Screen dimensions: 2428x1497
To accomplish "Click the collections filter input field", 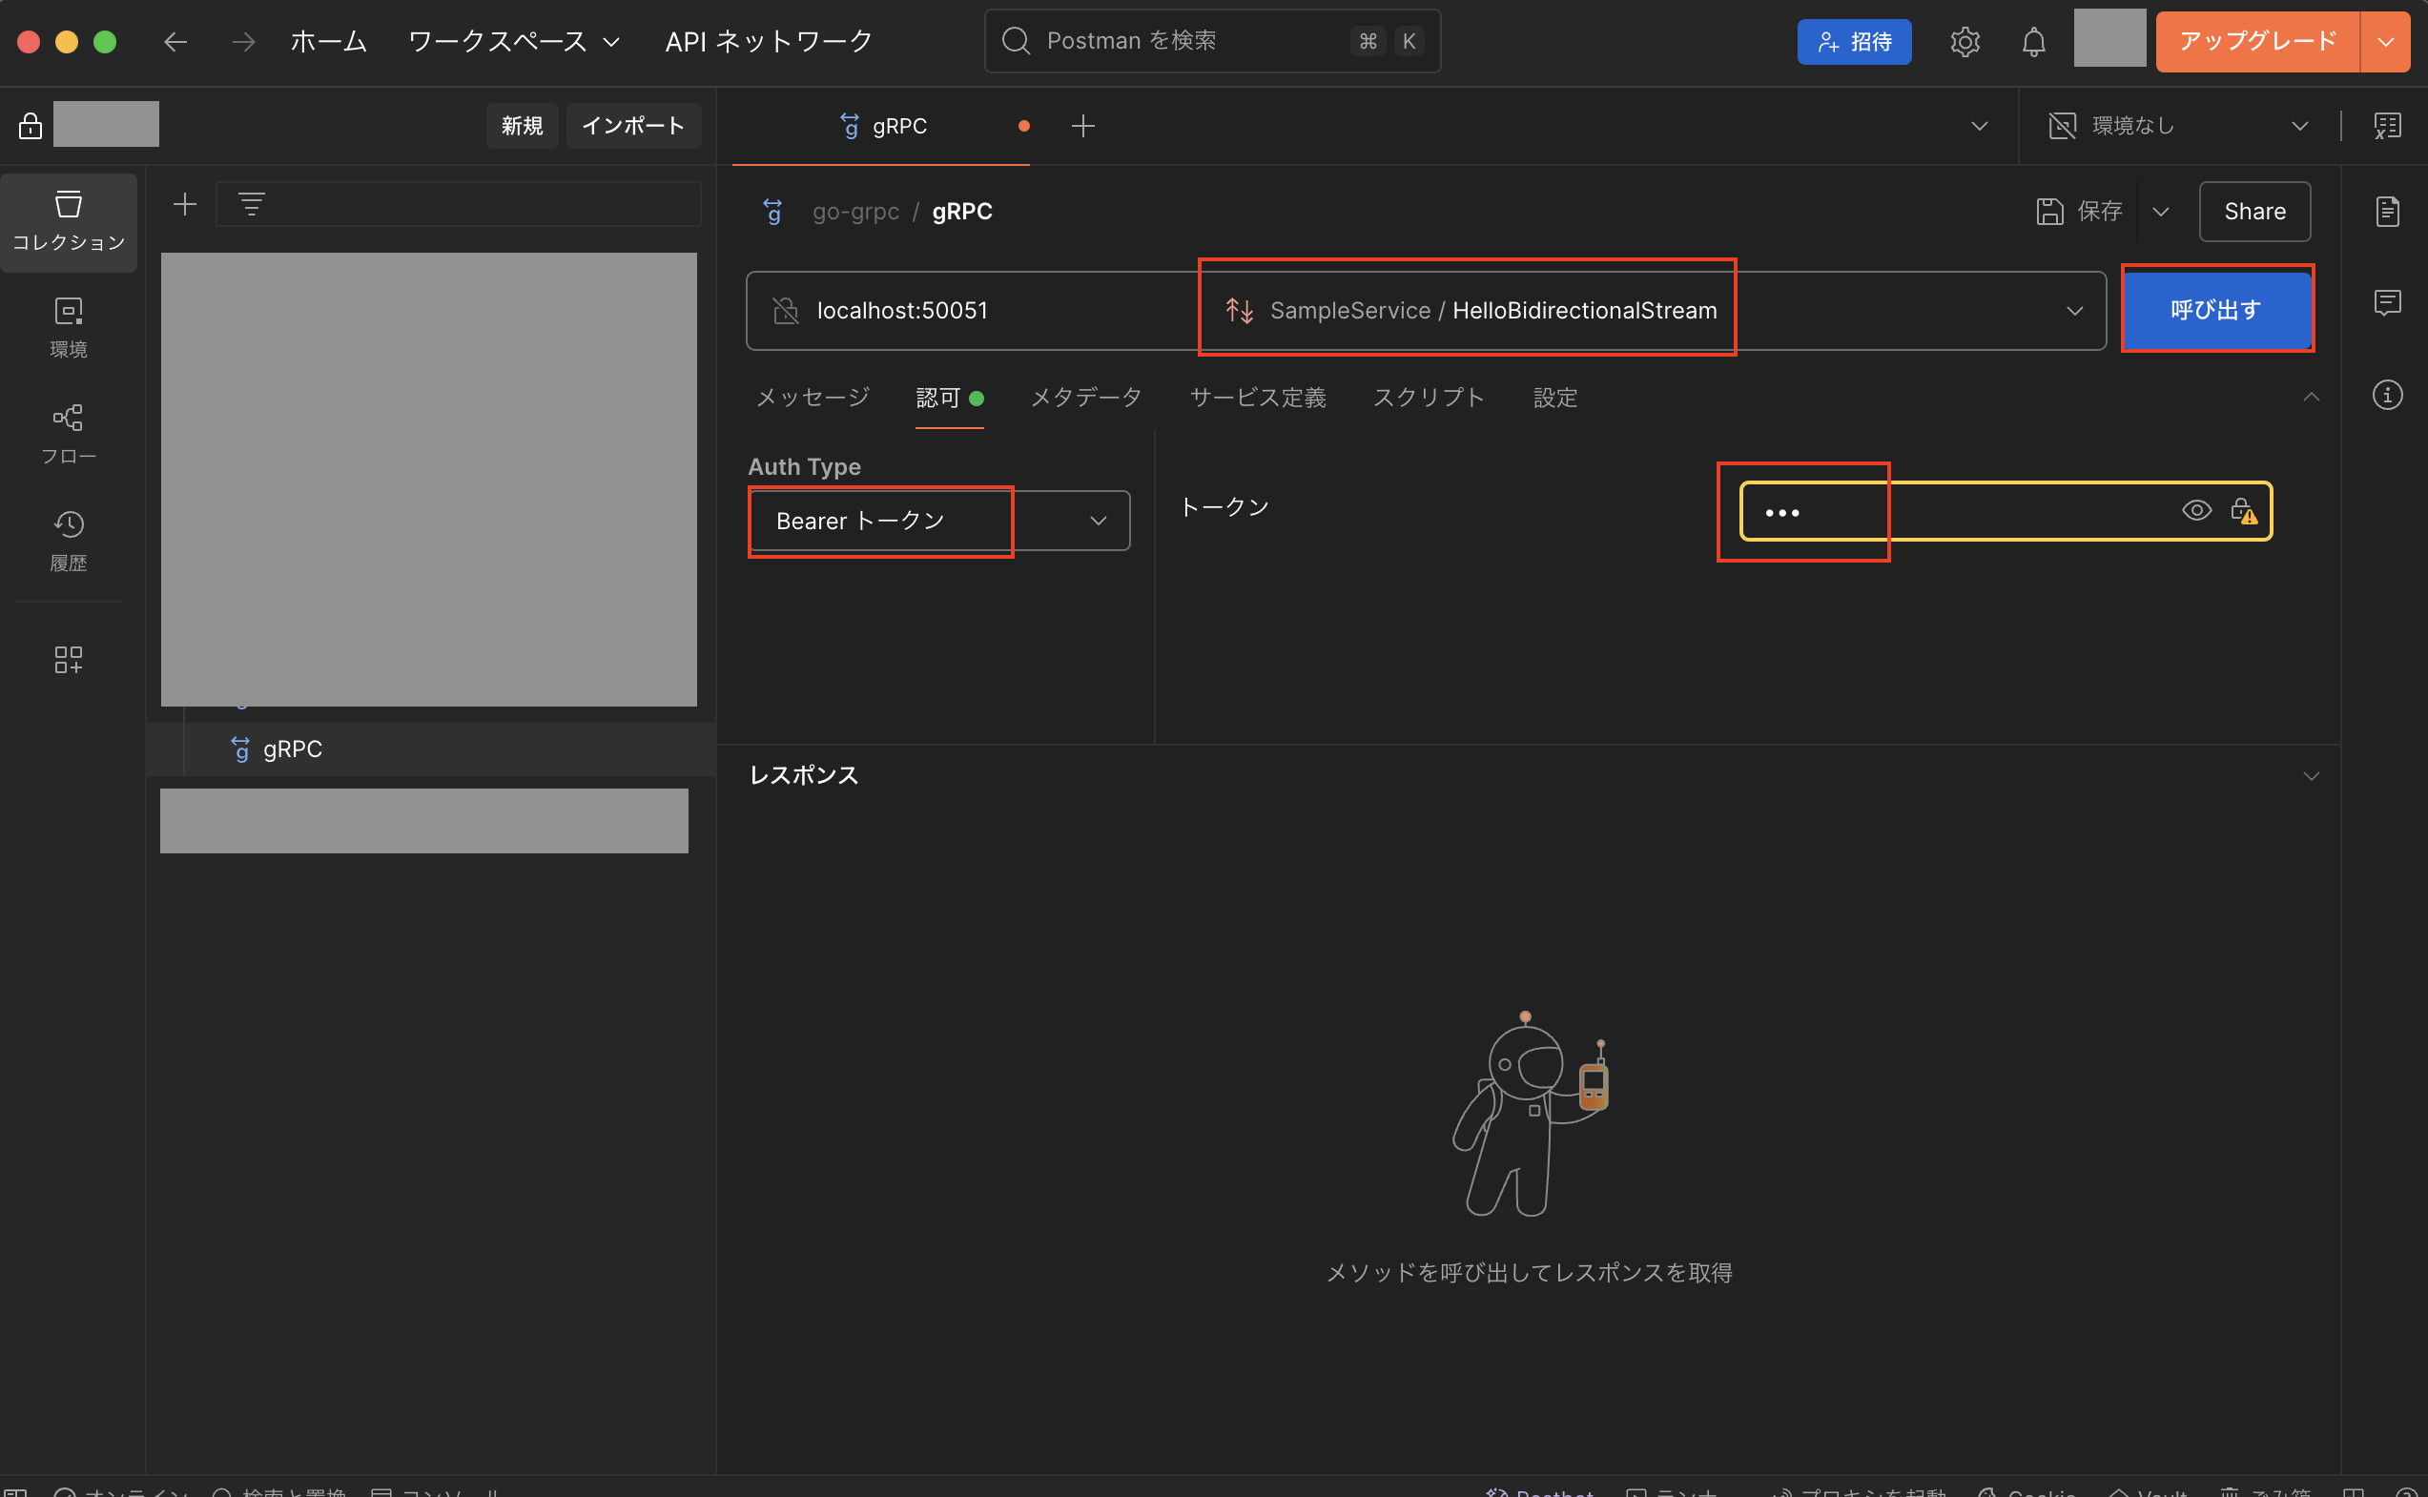I will pyautogui.click(x=459, y=205).
